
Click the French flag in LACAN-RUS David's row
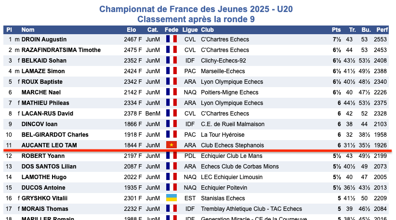coord(172,113)
